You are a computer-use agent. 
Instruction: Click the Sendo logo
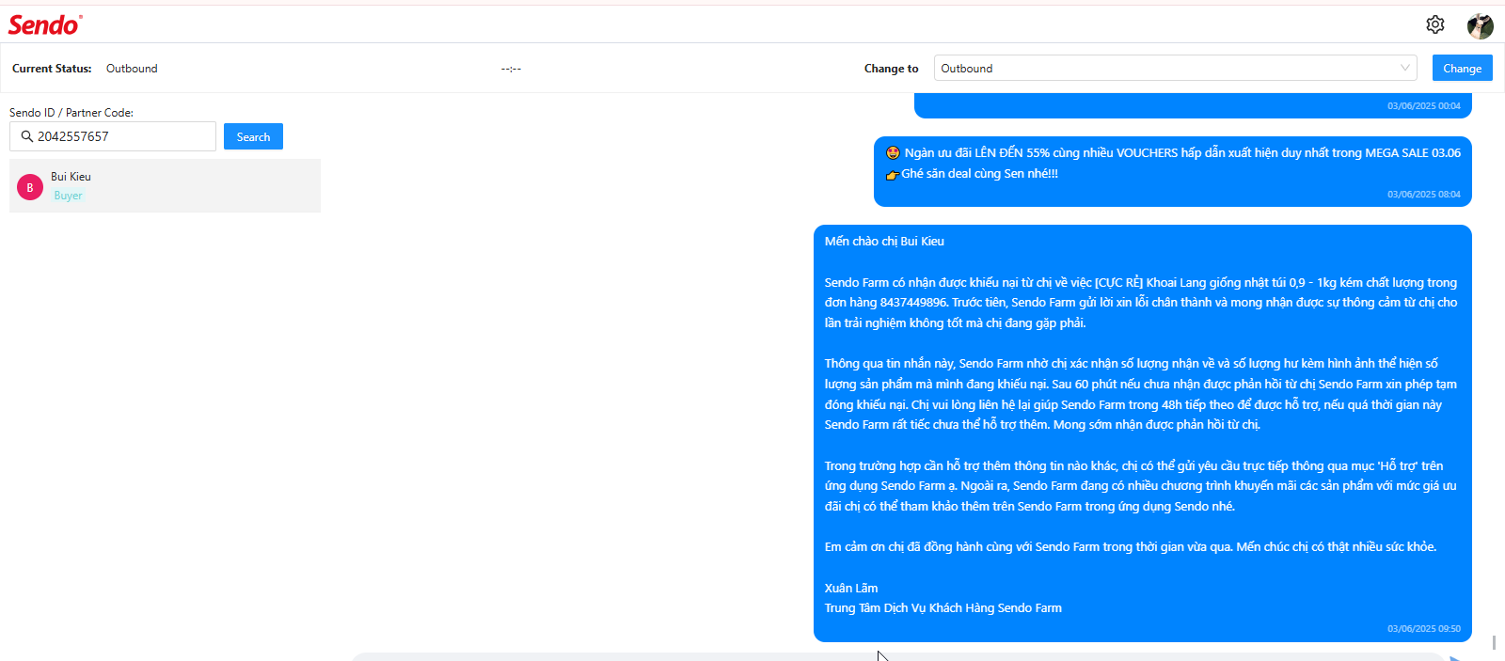(45, 24)
